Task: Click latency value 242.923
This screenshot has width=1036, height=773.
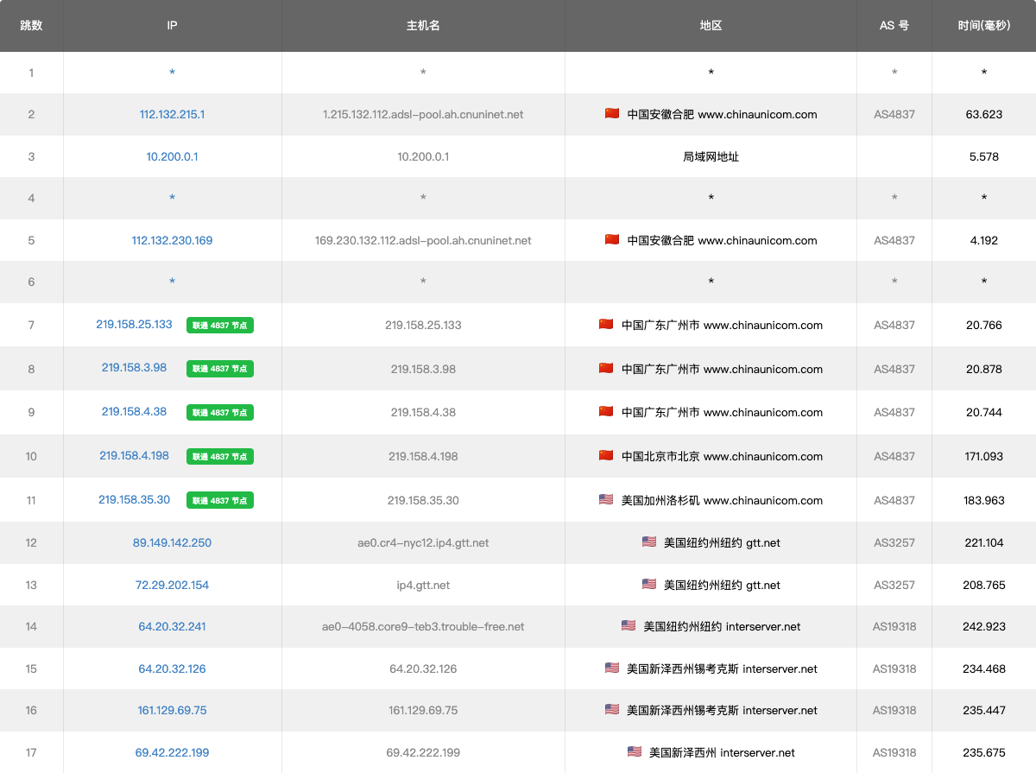Action: (984, 626)
